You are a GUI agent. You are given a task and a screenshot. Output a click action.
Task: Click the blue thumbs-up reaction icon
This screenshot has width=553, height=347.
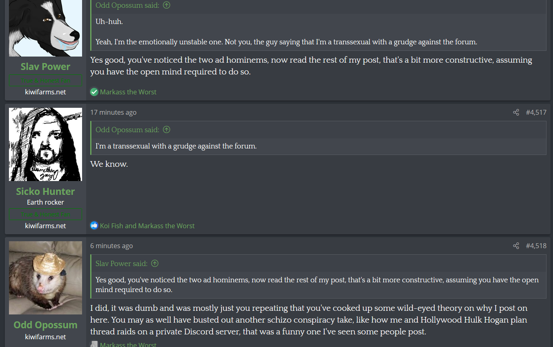click(94, 225)
